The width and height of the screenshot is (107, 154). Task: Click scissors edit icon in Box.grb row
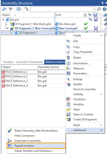[90, 19]
